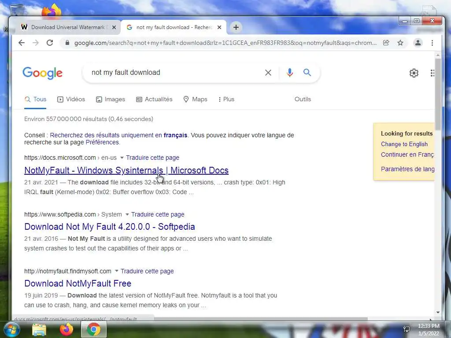
Task: Open the Préférences link
Action: point(102,142)
